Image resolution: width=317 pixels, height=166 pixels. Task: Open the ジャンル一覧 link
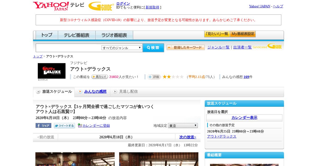218,47
